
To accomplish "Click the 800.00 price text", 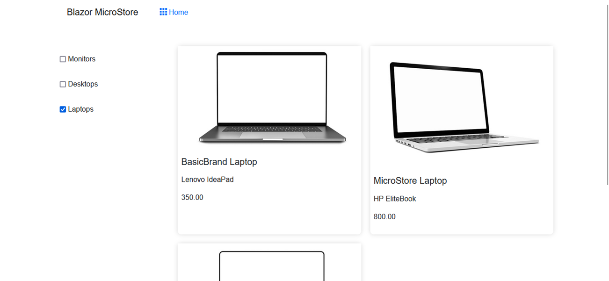I will tap(384, 216).
